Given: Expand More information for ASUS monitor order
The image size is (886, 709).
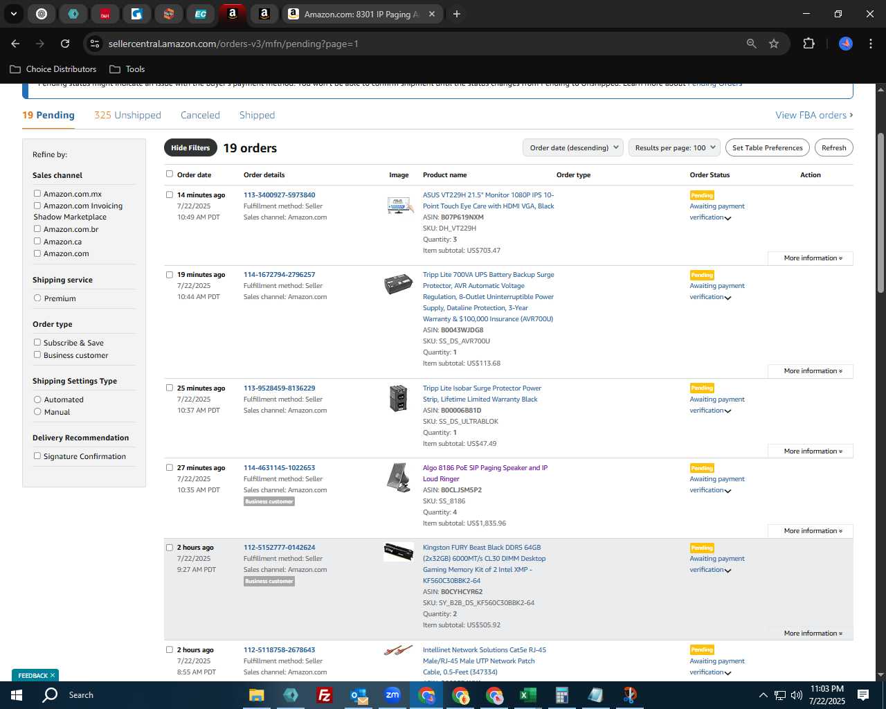Looking at the screenshot, I should click(x=811, y=258).
